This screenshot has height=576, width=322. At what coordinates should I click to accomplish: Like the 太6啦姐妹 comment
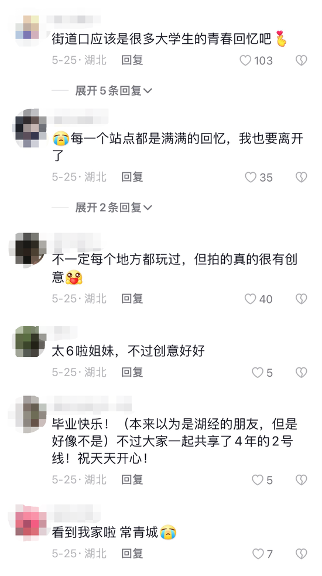click(258, 373)
